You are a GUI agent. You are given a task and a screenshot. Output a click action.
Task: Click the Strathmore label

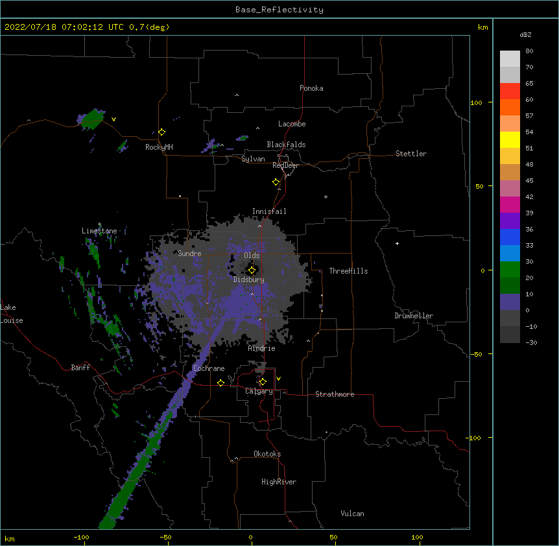click(335, 394)
